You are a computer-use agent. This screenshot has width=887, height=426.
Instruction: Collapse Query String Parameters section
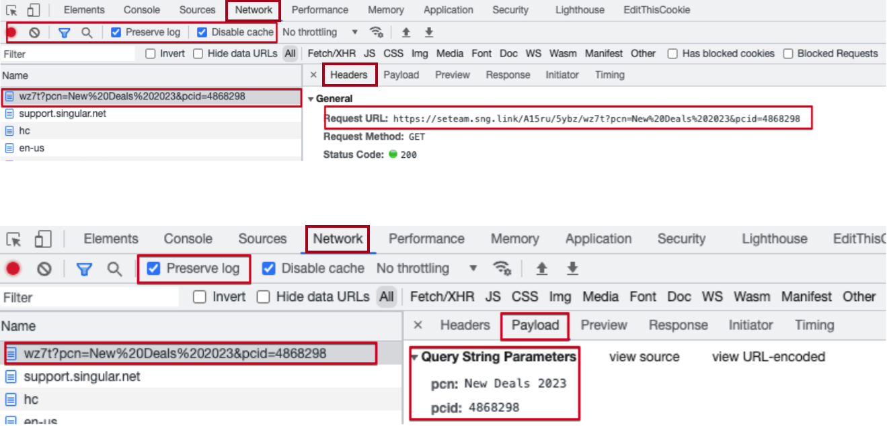tap(415, 357)
